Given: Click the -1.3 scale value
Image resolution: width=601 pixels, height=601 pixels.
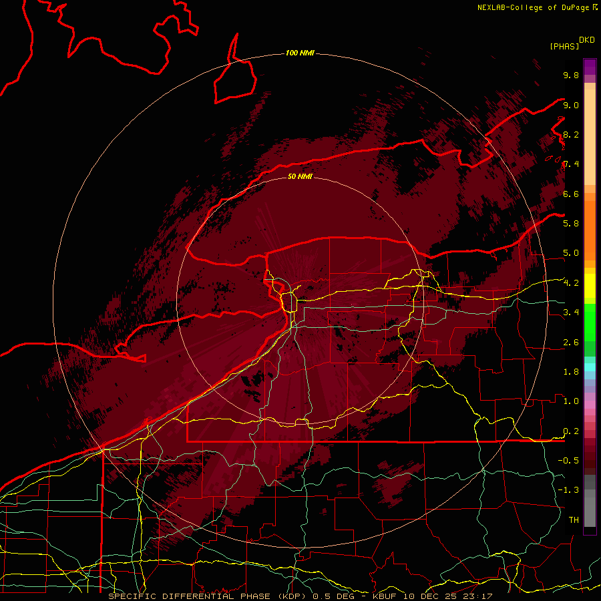Looking at the screenshot, I should 568,490.
